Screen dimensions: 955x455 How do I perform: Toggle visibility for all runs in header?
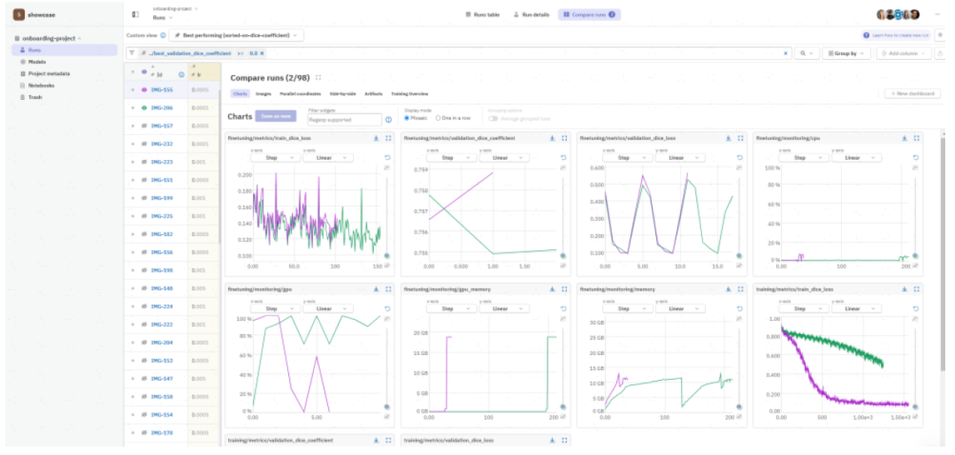144,72
